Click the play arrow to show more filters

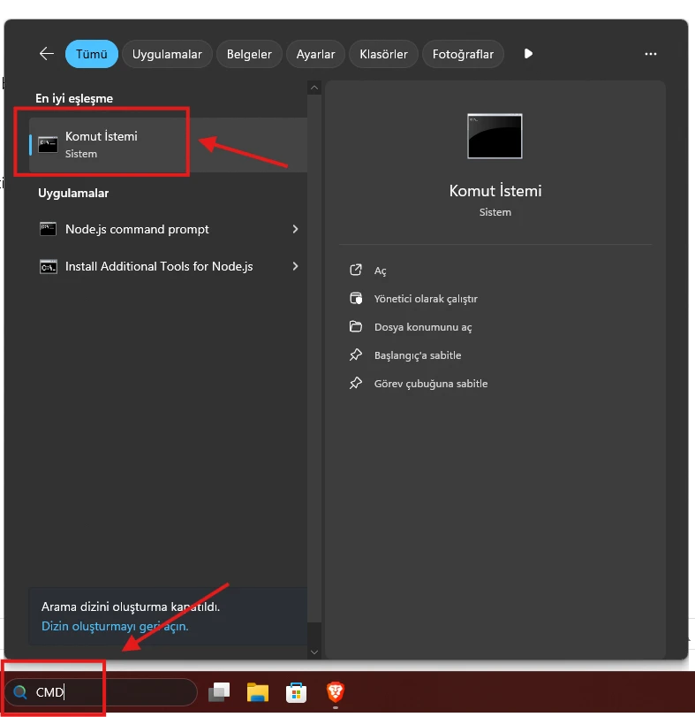(528, 54)
